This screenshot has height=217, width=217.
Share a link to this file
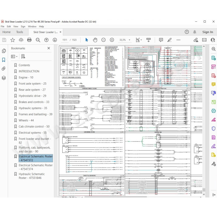pyautogui.click(x=196, y=40)
